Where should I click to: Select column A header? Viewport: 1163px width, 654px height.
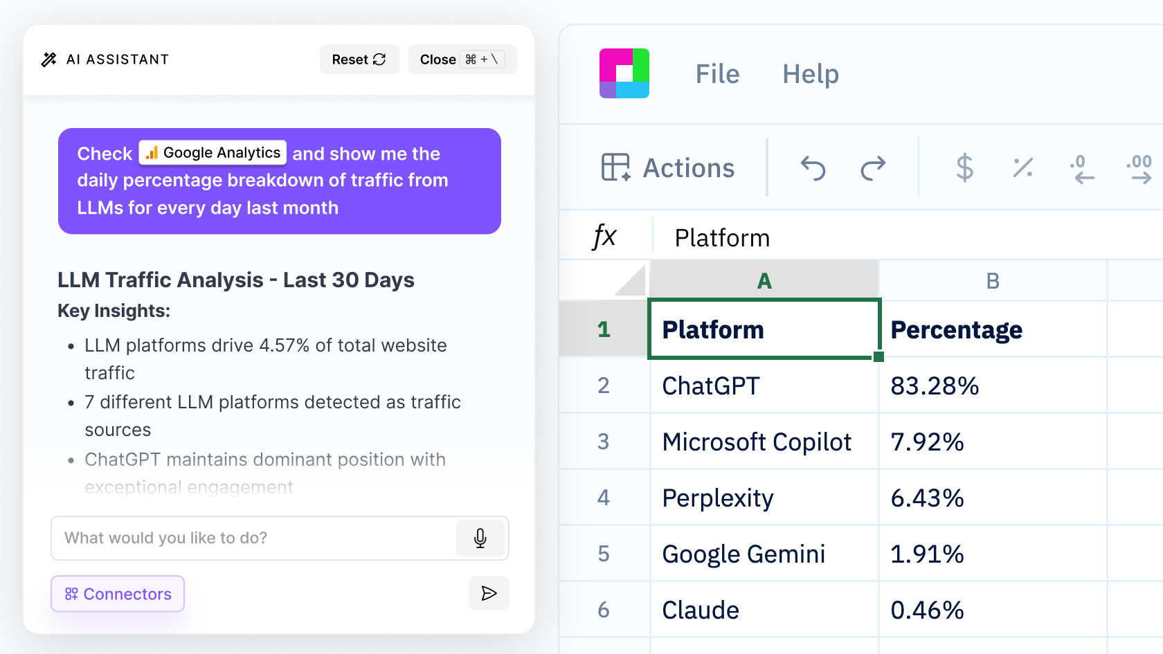[764, 280]
